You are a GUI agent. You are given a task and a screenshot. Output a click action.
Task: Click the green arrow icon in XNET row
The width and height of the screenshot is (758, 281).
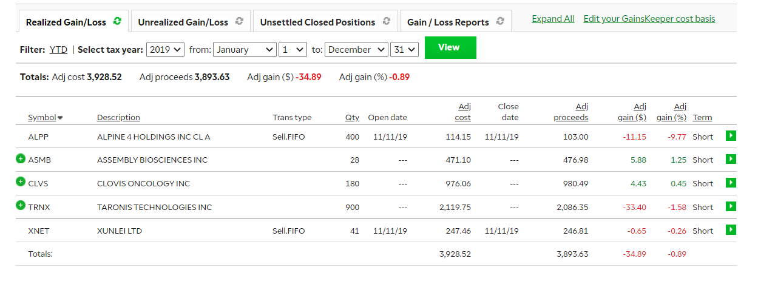pyautogui.click(x=731, y=230)
